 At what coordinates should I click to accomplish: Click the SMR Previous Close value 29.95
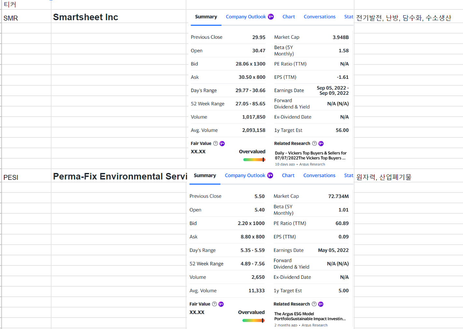(x=259, y=37)
